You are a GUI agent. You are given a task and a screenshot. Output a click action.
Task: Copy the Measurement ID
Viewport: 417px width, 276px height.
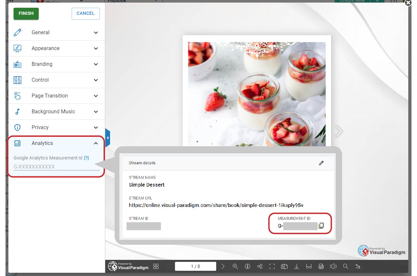[x=321, y=226]
